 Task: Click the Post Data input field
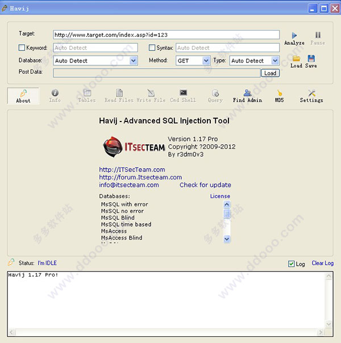click(x=156, y=73)
